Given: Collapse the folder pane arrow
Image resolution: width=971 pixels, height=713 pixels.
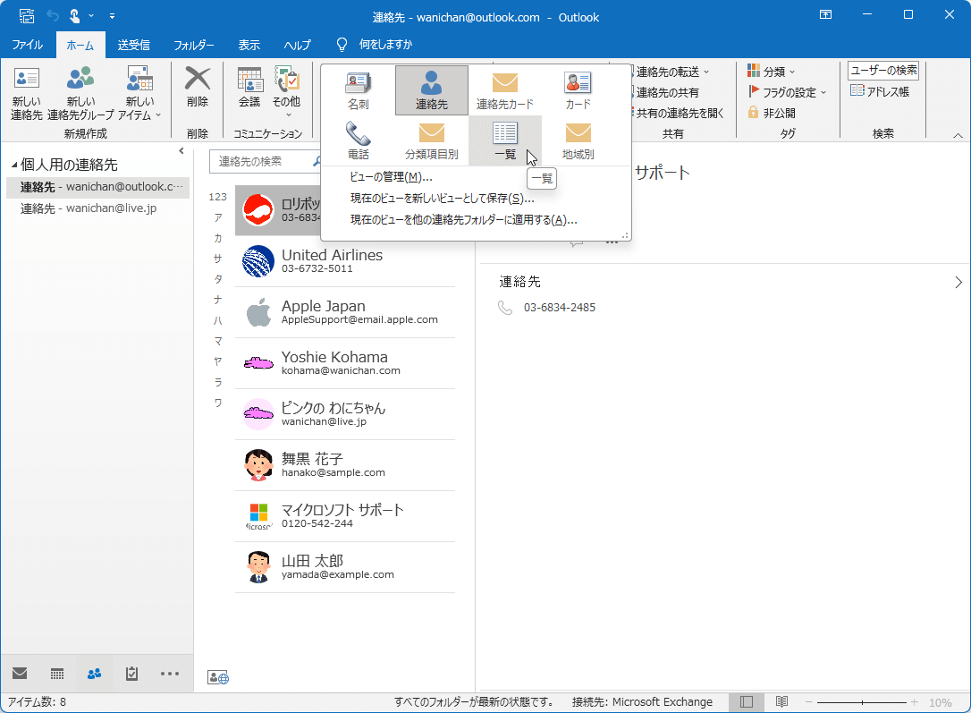Looking at the screenshot, I should (181, 150).
